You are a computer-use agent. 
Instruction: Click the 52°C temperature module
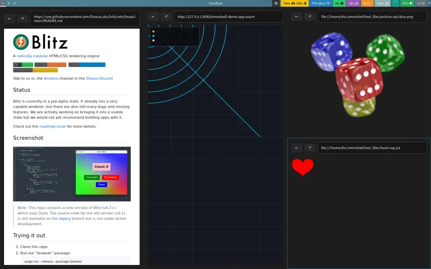(x=367, y=3)
